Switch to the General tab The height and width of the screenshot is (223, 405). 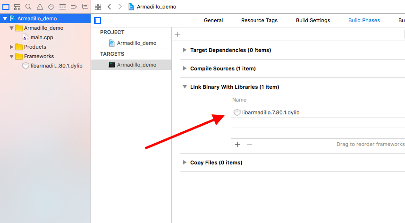click(213, 20)
